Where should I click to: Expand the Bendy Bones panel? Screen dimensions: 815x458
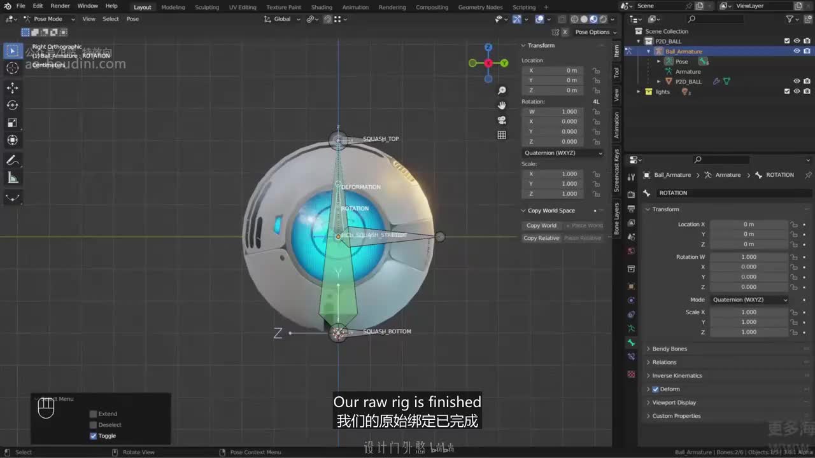coord(669,349)
